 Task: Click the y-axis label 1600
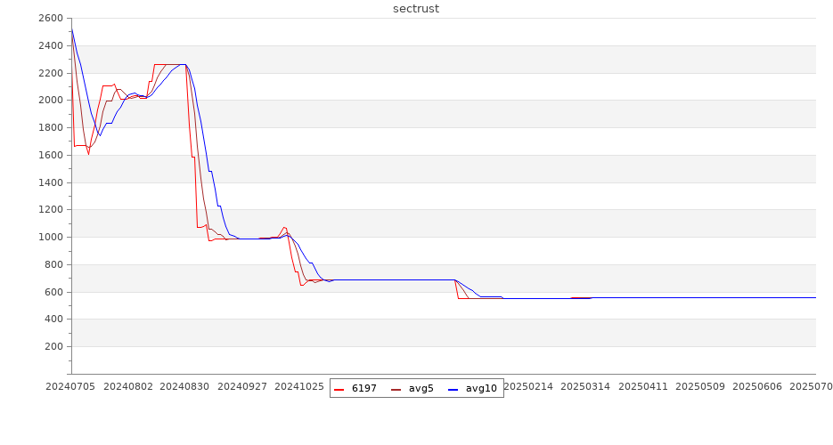tap(51, 156)
